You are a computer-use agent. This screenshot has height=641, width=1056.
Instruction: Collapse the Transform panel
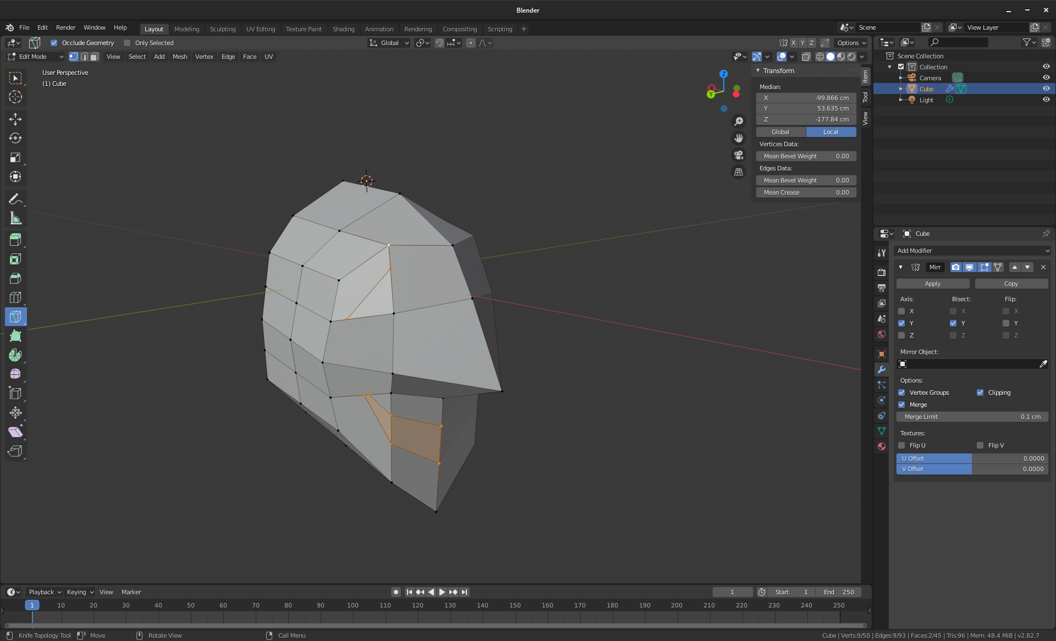[x=758, y=70]
